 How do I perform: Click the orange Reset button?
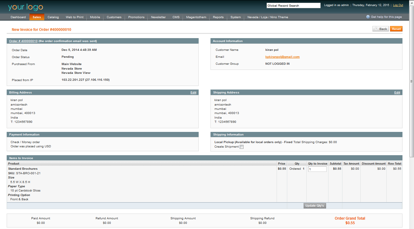tap(396, 29)
